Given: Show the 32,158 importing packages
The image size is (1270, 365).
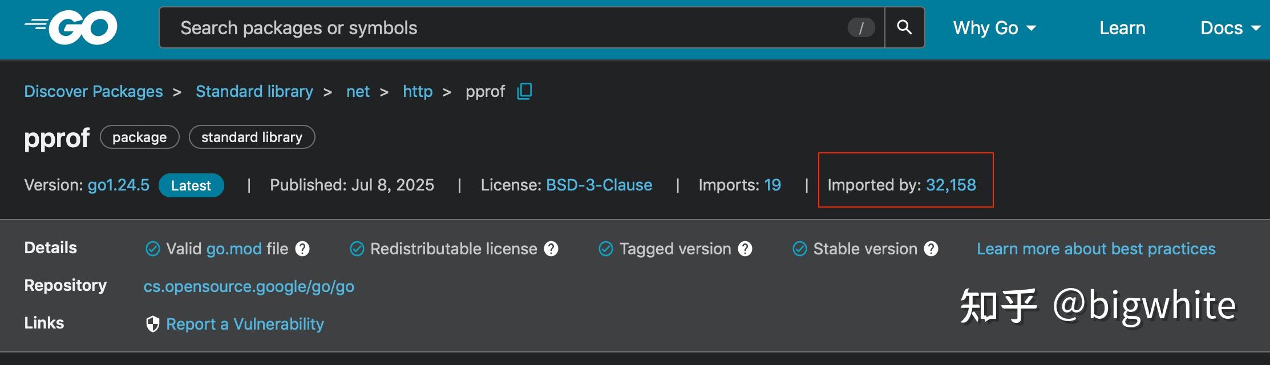Looking at the screenshot, I should click(951, 185).
